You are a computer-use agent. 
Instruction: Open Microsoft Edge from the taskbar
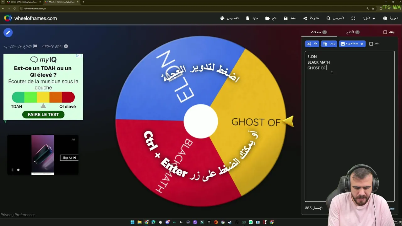(153, 222)
